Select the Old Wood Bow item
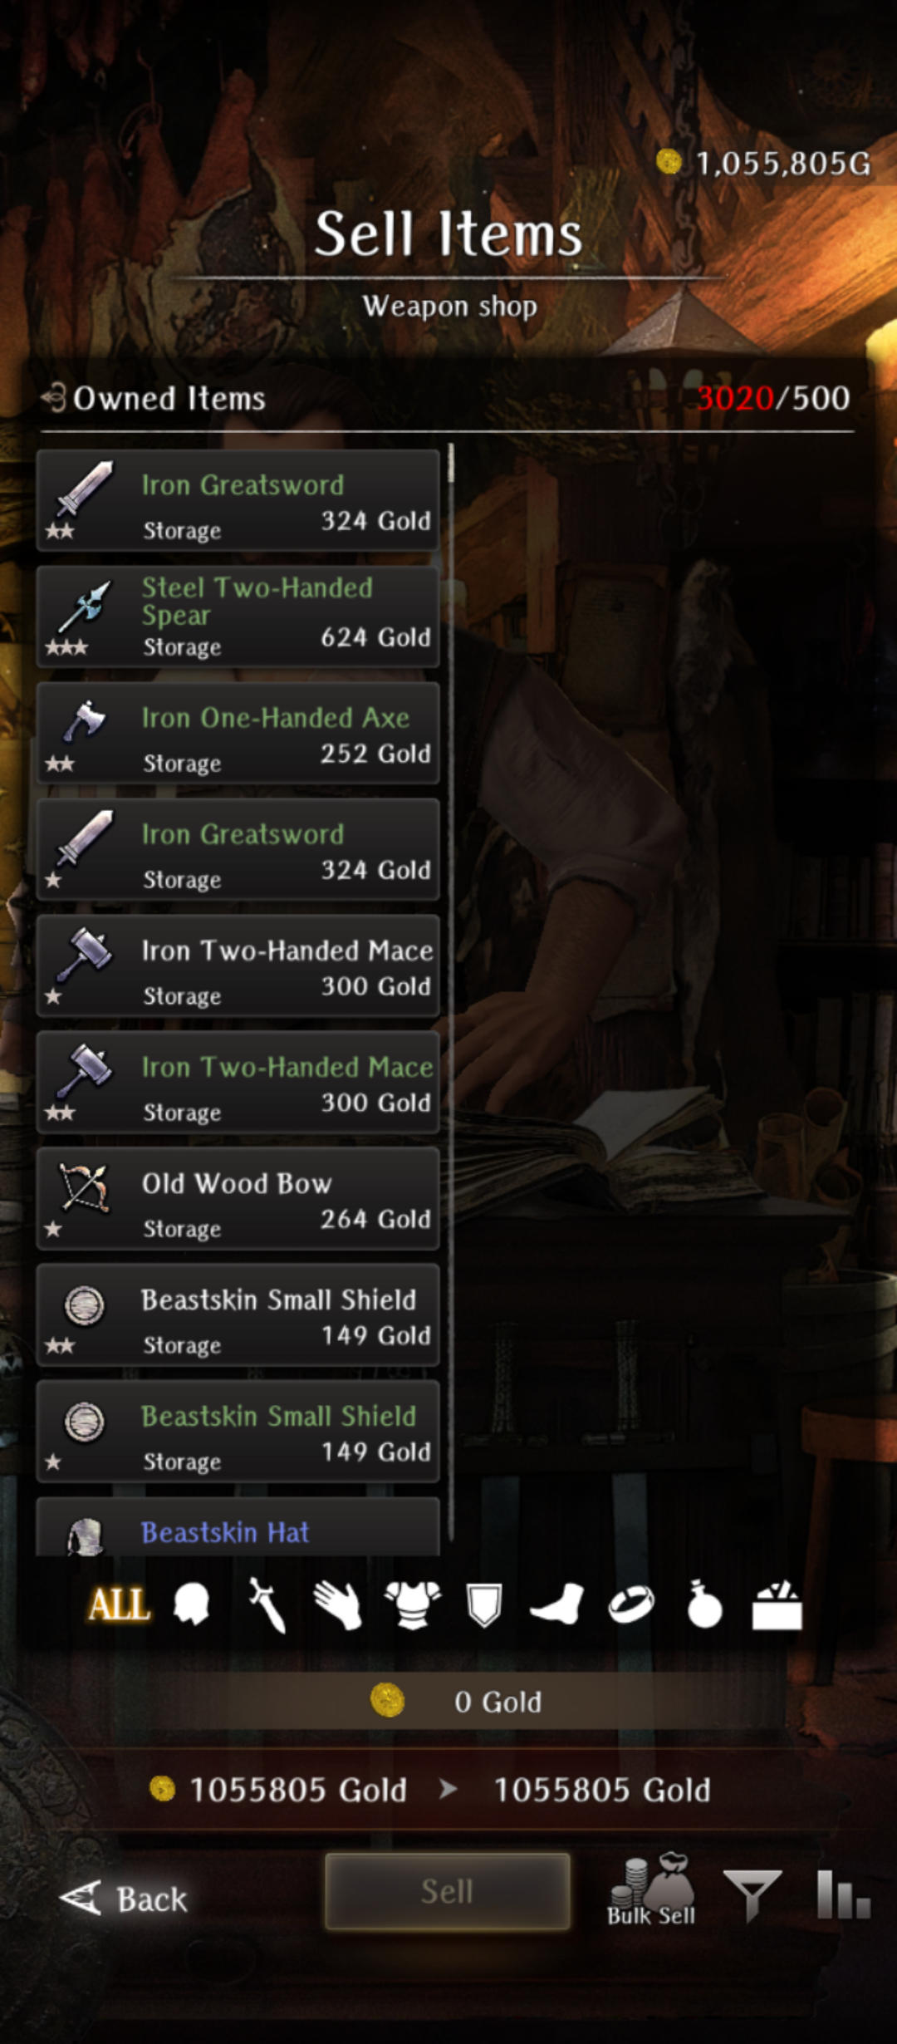This screenshot has height=2044, width=897. [x=238, y=1198]
